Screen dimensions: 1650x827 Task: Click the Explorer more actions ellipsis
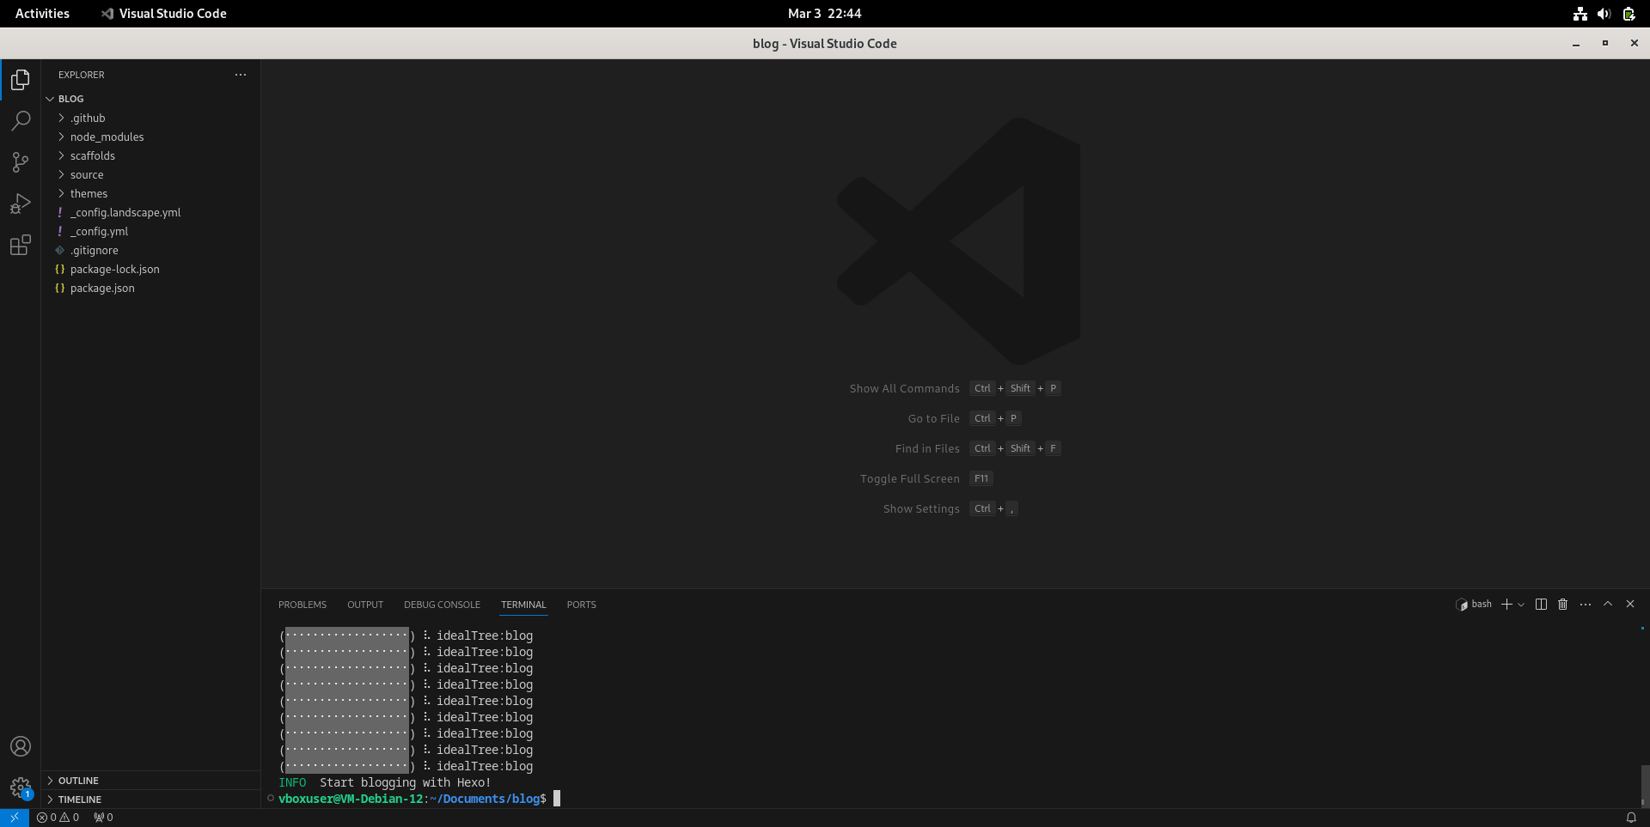tap(241, 75)
